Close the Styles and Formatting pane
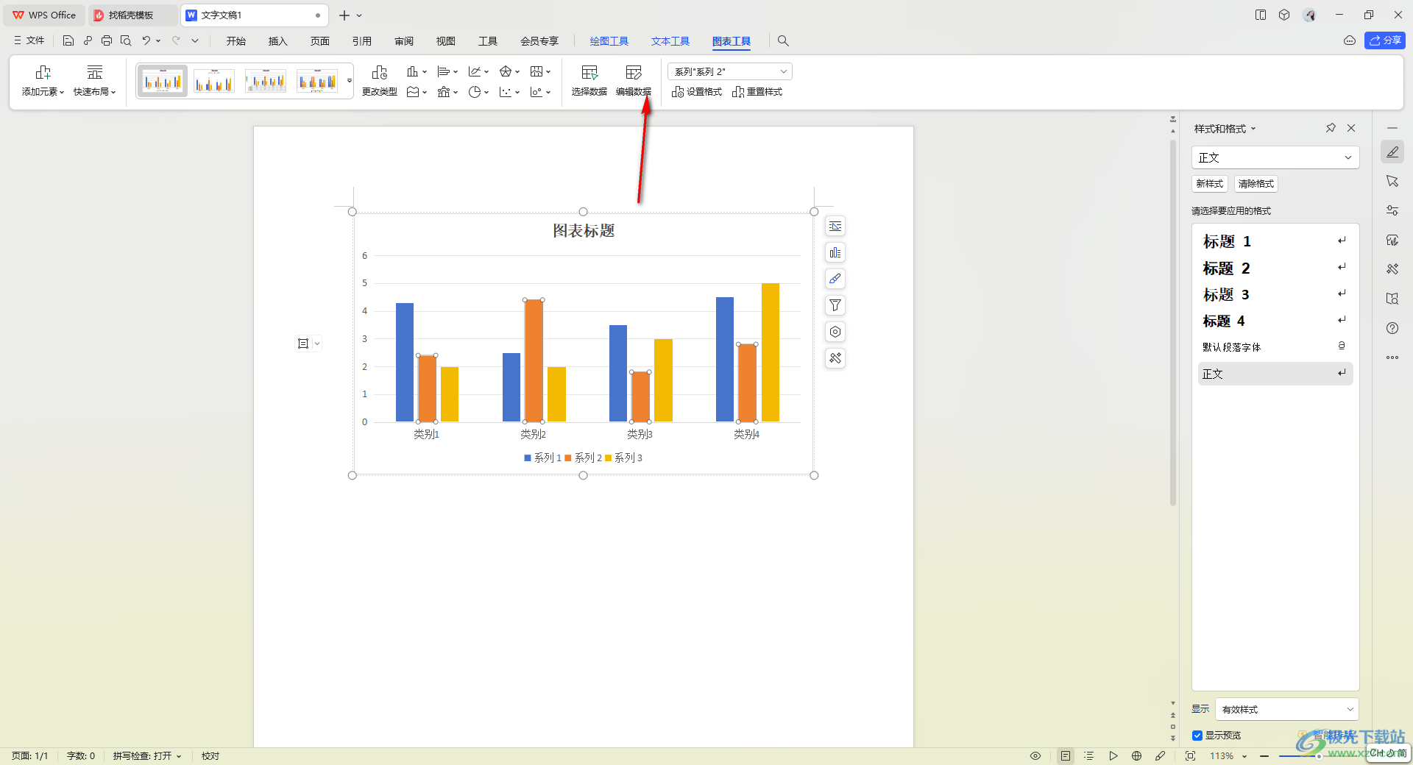The height and width of the screenshot is (765, 1413). 1351,128
